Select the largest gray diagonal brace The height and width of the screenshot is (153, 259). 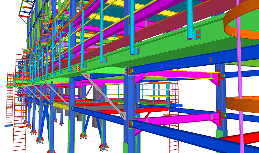click(104, 96)
